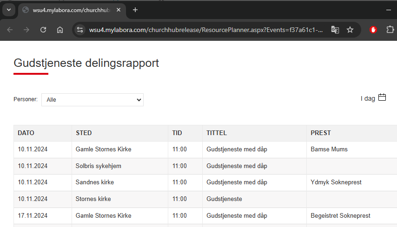
Task: Open the calendar icon next to I dag
Action: pos(382,98)
